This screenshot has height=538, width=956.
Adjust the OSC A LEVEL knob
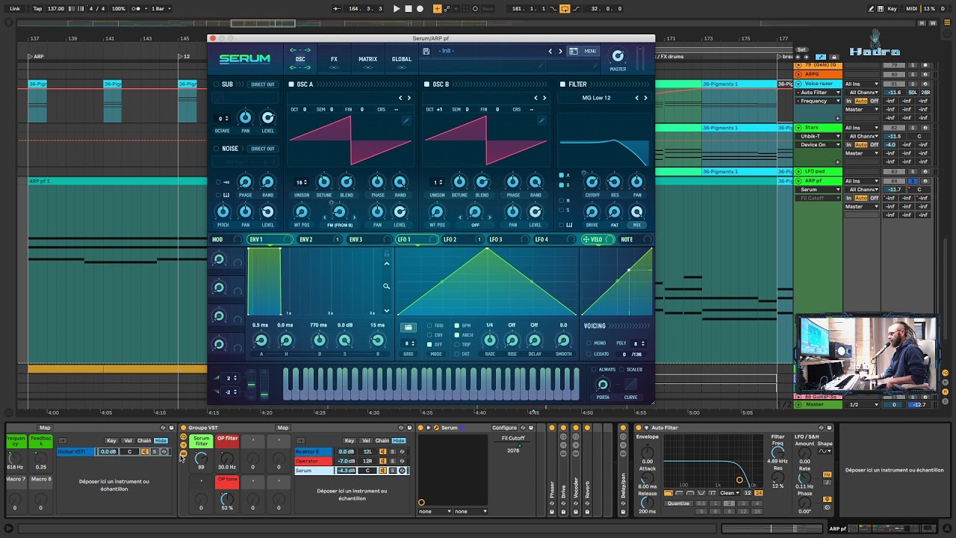[400, 211]
